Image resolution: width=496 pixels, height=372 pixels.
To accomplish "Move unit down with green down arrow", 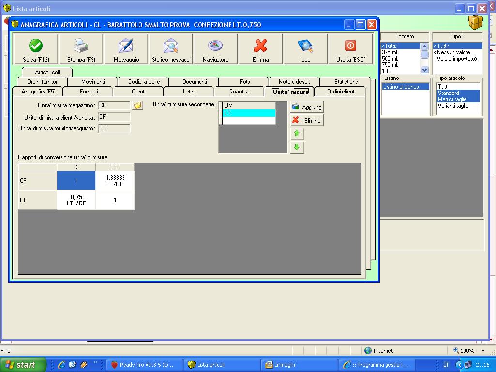I will coord(297,147).
